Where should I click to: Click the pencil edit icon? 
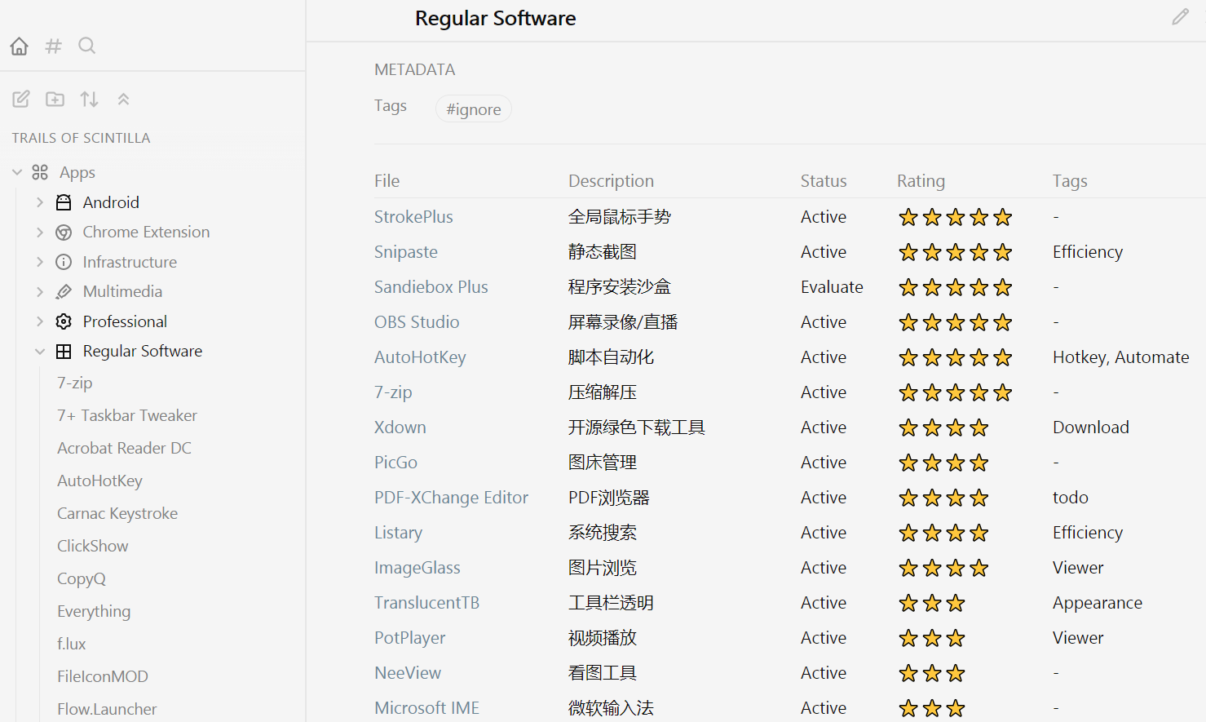tap(1180, 17)
